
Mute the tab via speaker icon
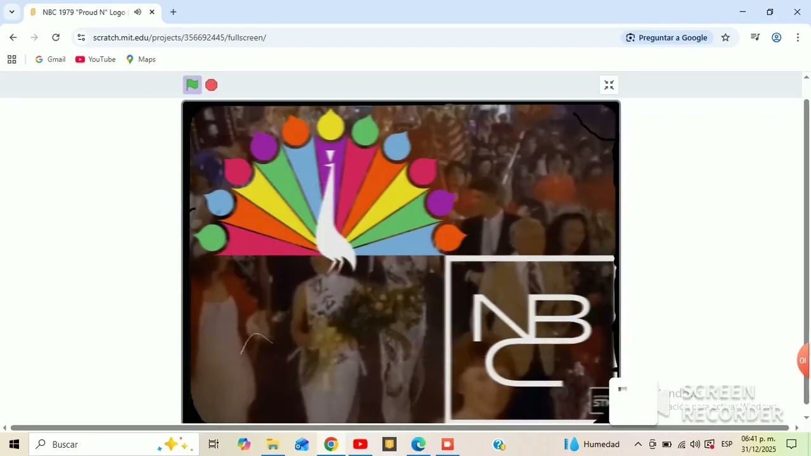[x=137, y=12]
